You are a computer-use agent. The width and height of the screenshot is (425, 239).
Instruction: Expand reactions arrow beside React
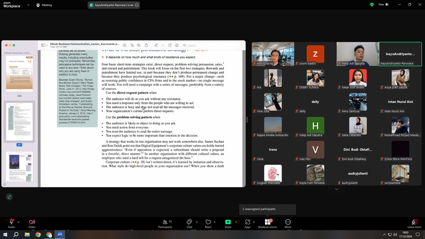214,222
